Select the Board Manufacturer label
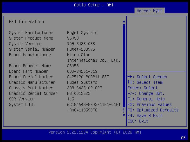This screenshot has height=142, width=190. coord(30,55)
